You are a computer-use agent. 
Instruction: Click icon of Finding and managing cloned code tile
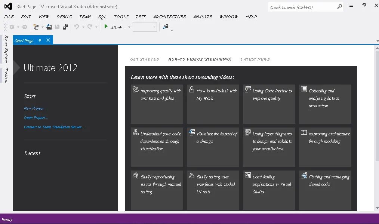click(x=304, y=175)
